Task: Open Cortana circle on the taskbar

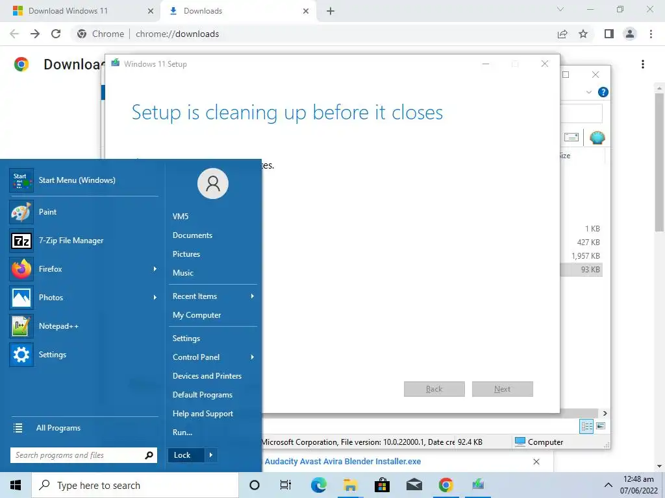Action: [x=255, y=485]
